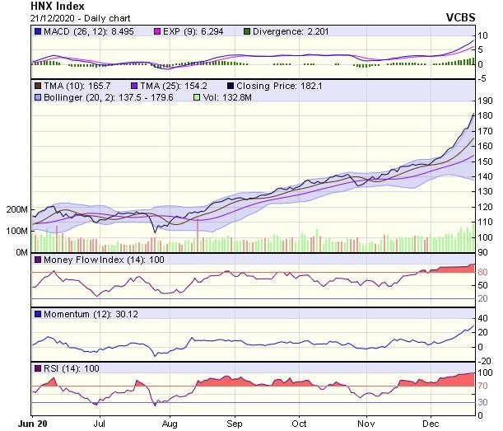
Task: Click the Dec marker on the time axis
Action: coord(430,423)
